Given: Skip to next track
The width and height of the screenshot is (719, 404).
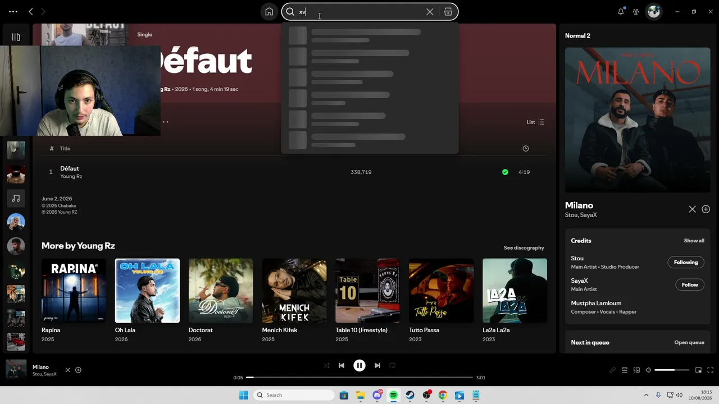Looking at the screenshot, I should tap(377, 365).
